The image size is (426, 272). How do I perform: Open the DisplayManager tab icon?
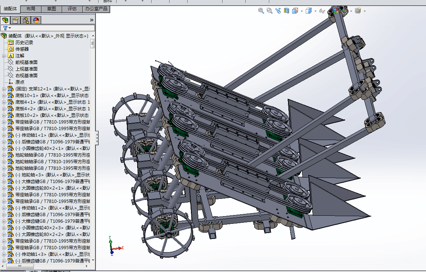(x=36, y=20)
